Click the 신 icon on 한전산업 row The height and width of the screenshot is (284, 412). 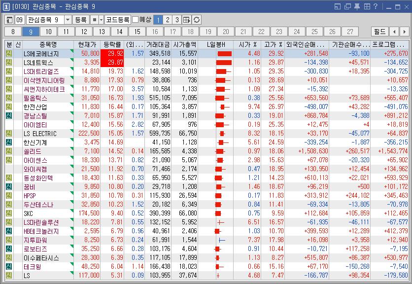[9, 107]
